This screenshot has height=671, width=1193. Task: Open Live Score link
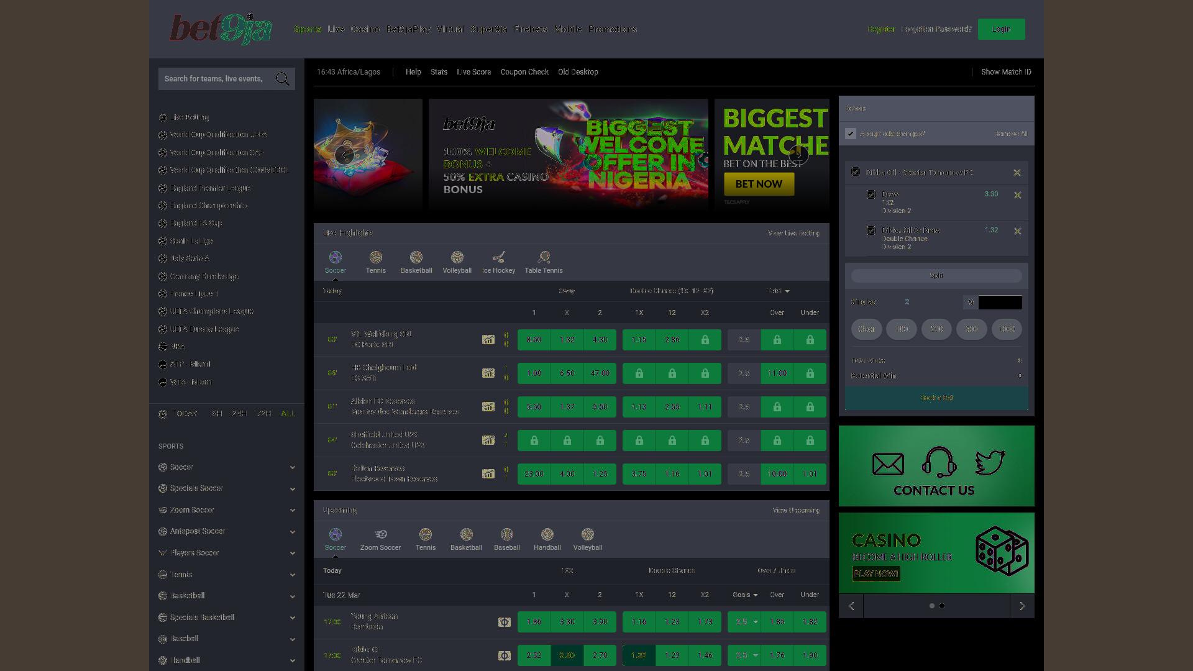tap(474, 72)
